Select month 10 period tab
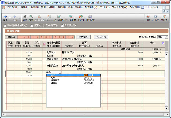Image resolution: width=171 pixels, height=118 pixels. pyautogui.click(x=46, y=37)
